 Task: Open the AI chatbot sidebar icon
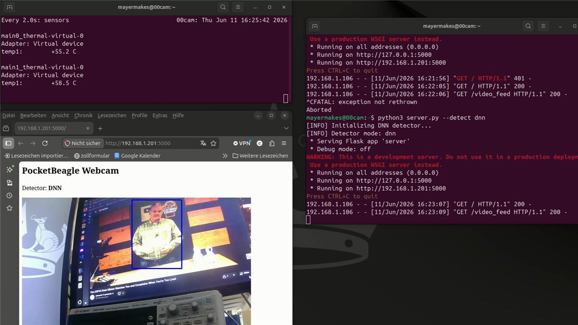pyautogui.click(x=9, y=170)
